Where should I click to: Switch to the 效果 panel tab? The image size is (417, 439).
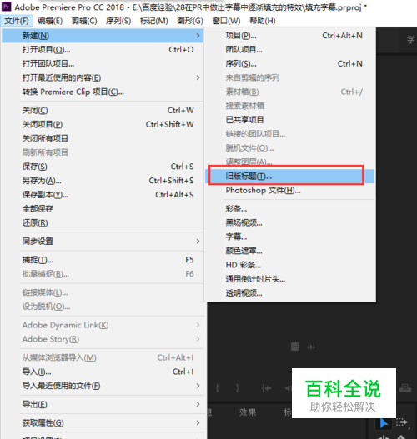point(248,412)
